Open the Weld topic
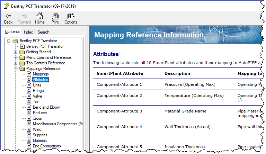Image resolution: width=266 pixels, height=154 pixels. 37,129
